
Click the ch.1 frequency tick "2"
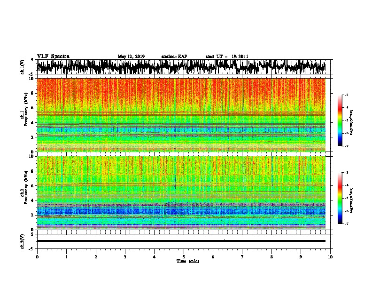[x=33, y=137]
